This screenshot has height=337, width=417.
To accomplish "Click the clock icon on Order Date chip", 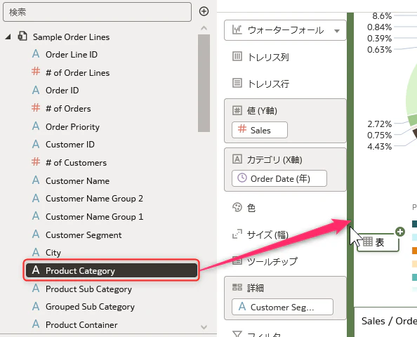I will tap(242, 178).
